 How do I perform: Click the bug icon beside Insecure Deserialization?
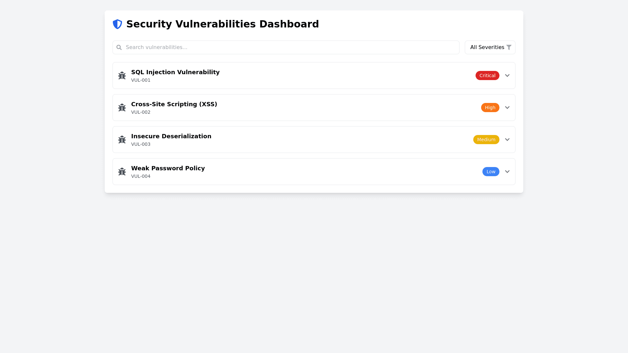[122, 140]
